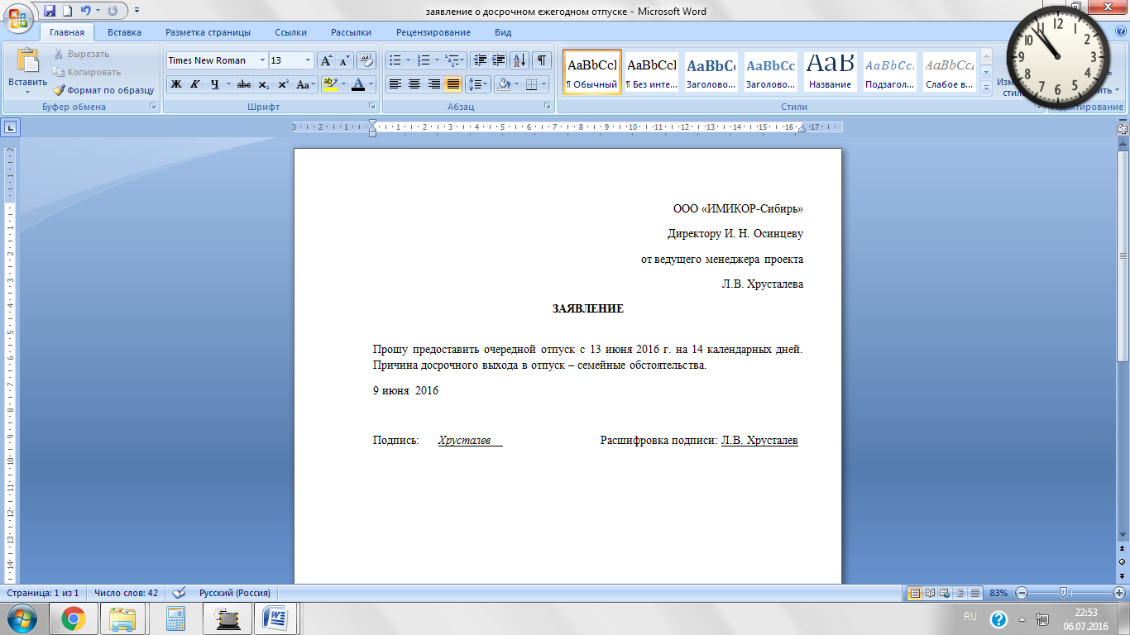This screenshot has height=635, width=1130.
Task: Open the font size 13 dropdown
Action: (309, 60)
